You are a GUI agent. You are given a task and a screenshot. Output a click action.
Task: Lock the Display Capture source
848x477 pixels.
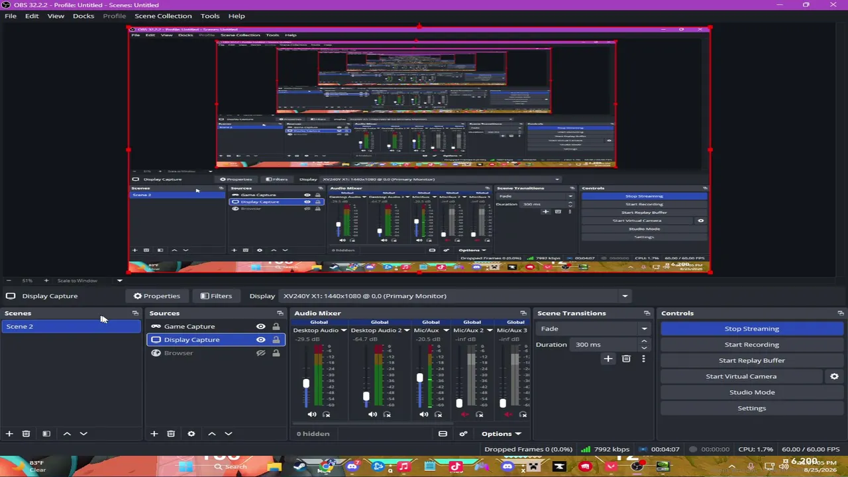[276, 340]
